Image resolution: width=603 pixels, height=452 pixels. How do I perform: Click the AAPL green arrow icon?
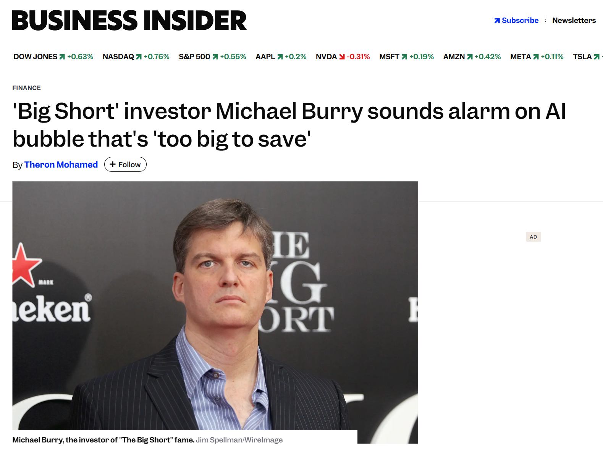[x=280, y=57]
